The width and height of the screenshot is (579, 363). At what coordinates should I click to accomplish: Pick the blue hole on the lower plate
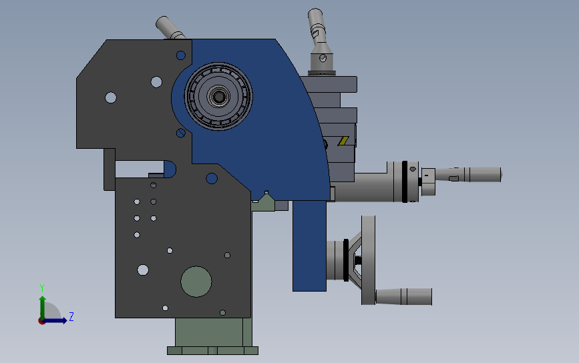(212, 179)
